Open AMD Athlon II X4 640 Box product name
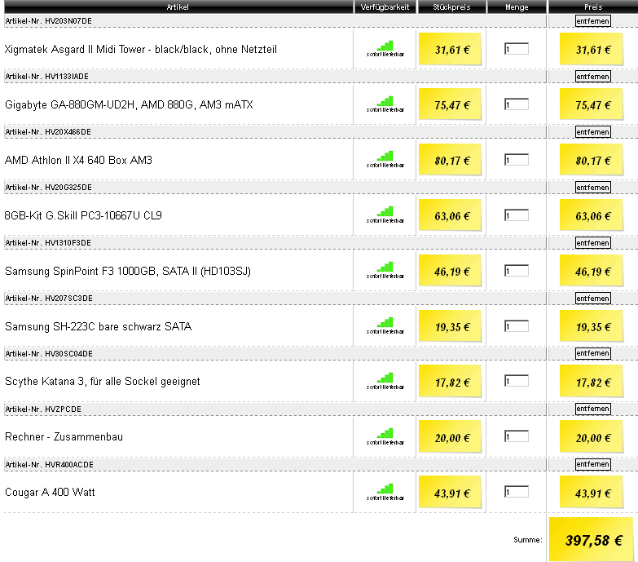 pyautogui.click(x=78, y=160)
